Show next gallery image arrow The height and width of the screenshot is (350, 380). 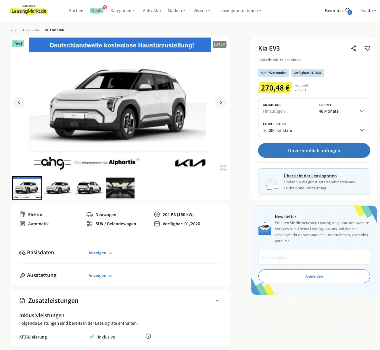pyautogui.click(x=221, y=102)
